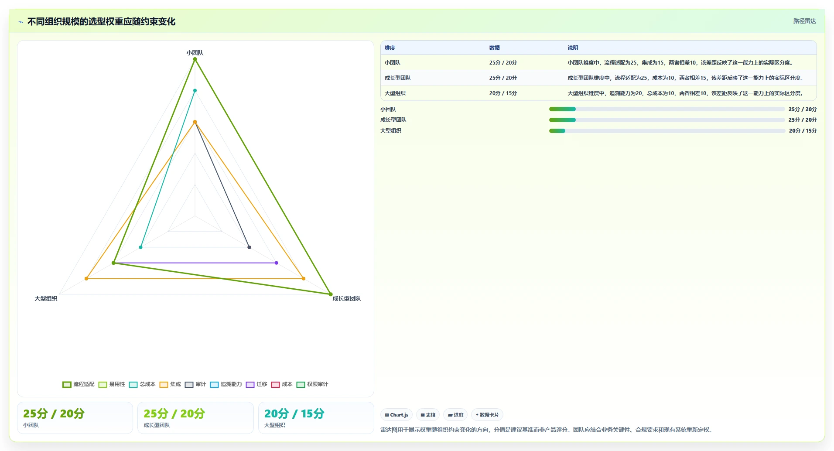Open the 成长型团队 score card
This screenshot has width=834, height=451.
coord(195,418)
